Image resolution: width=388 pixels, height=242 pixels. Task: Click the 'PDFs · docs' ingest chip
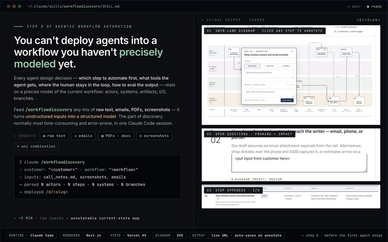(x=116, y=136)
